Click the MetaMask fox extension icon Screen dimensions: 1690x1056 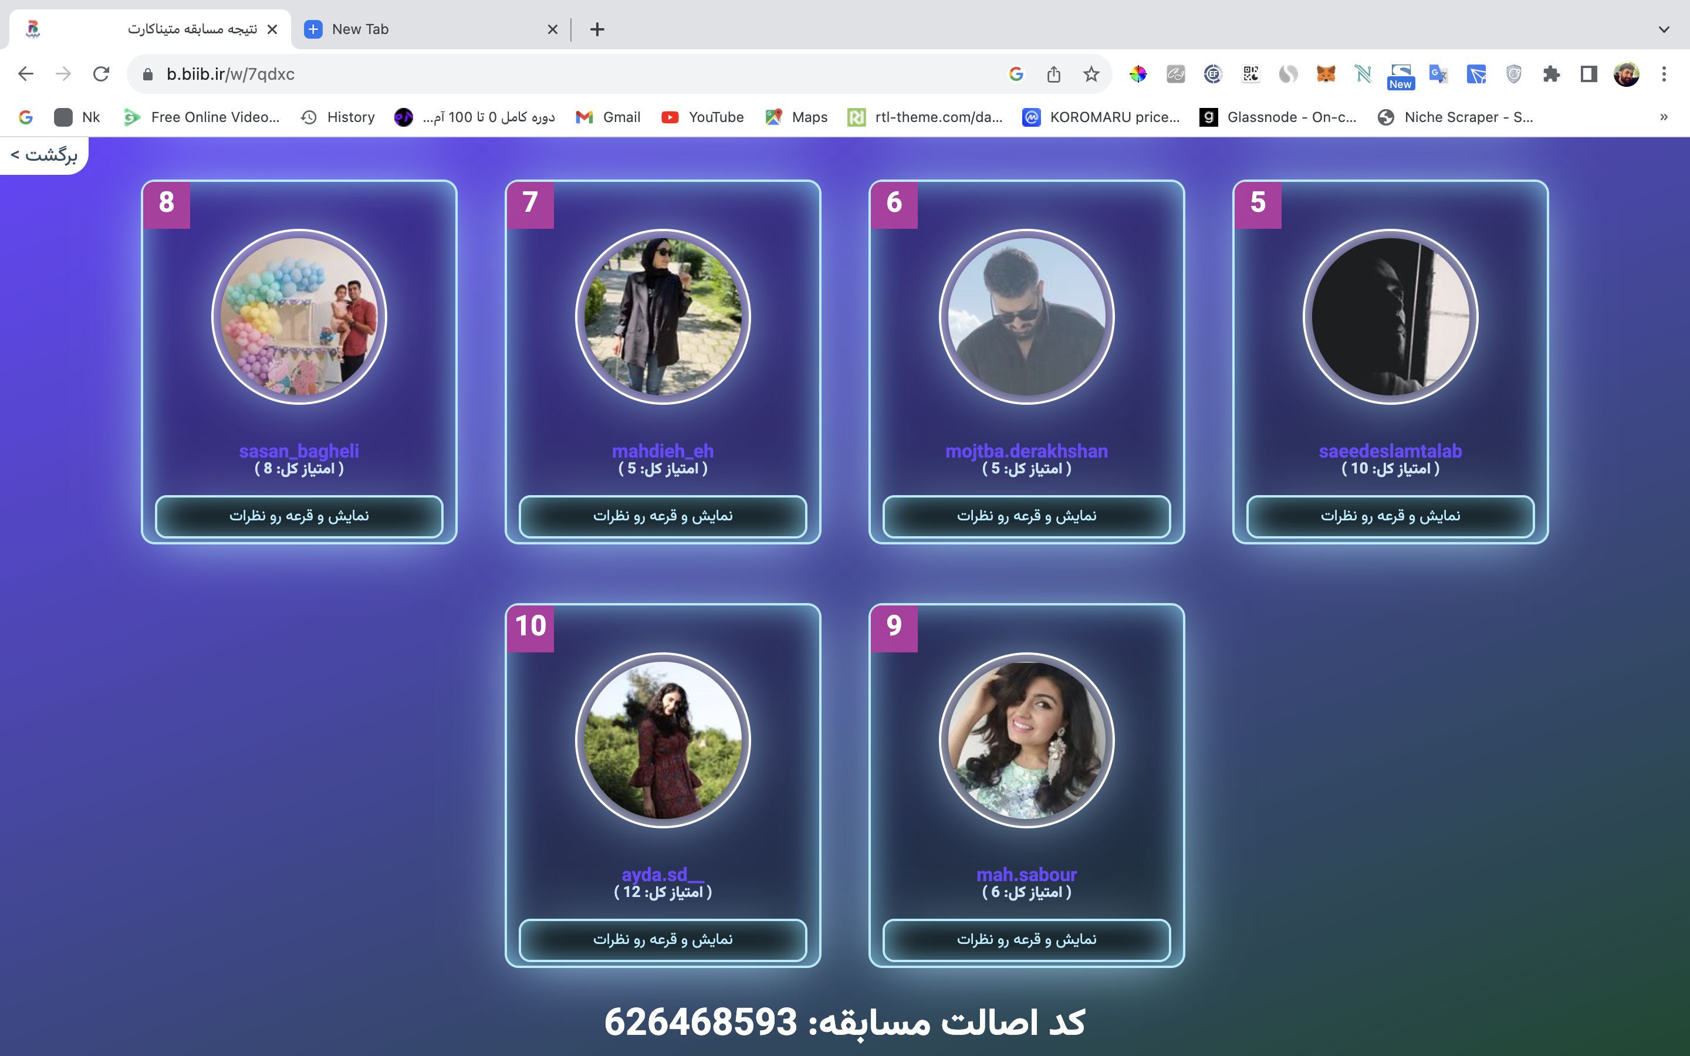[x=1326, y=74]
